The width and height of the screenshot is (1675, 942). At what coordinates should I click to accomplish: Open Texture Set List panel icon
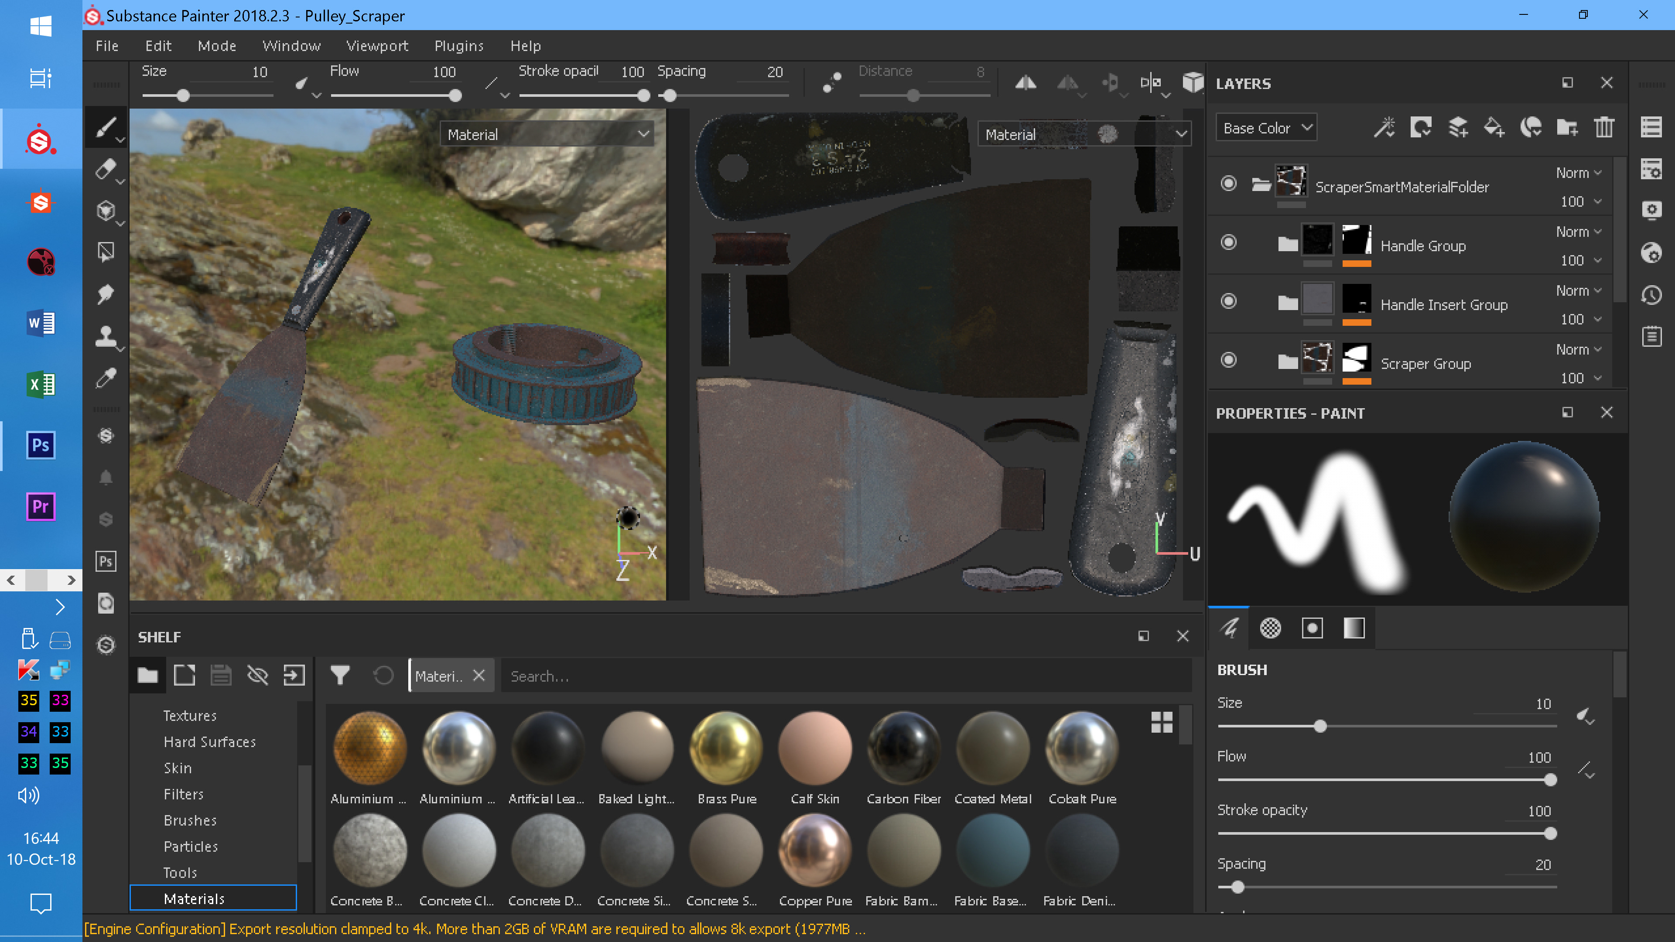[x=1651, y=127]
